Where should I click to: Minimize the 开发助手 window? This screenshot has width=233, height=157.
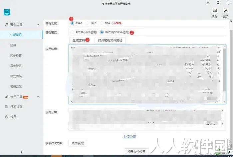pyautogui.click(x=208, y=3)
